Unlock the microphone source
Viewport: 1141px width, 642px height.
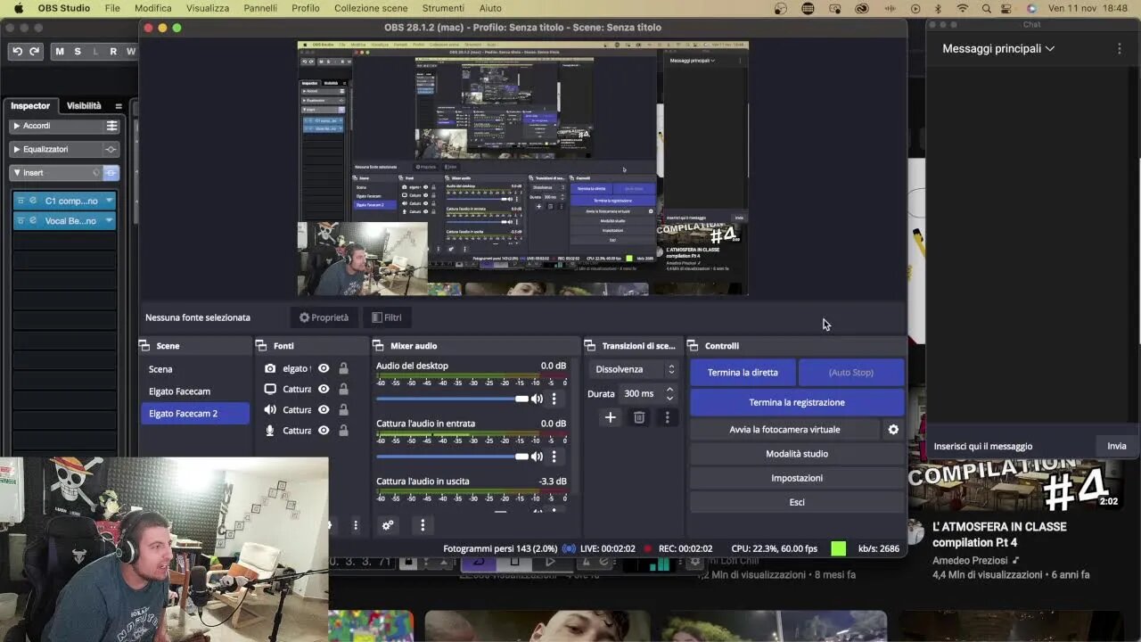click(343, 430)
